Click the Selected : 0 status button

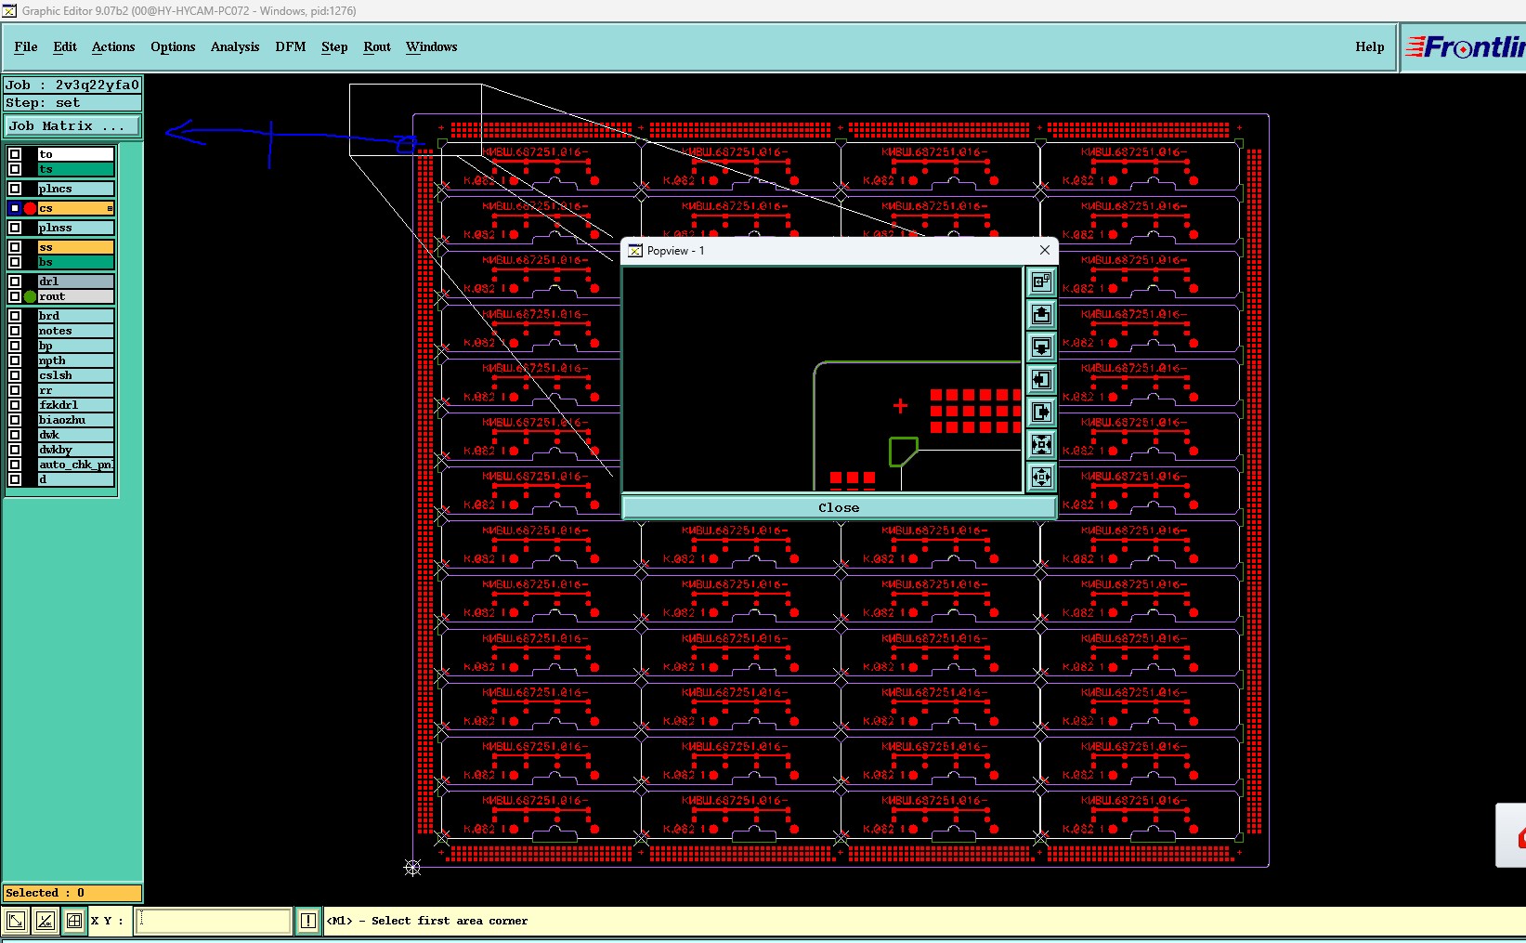[72, 893]
